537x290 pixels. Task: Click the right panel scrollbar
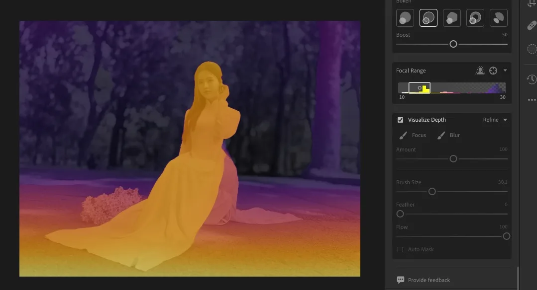pos(518,278)
